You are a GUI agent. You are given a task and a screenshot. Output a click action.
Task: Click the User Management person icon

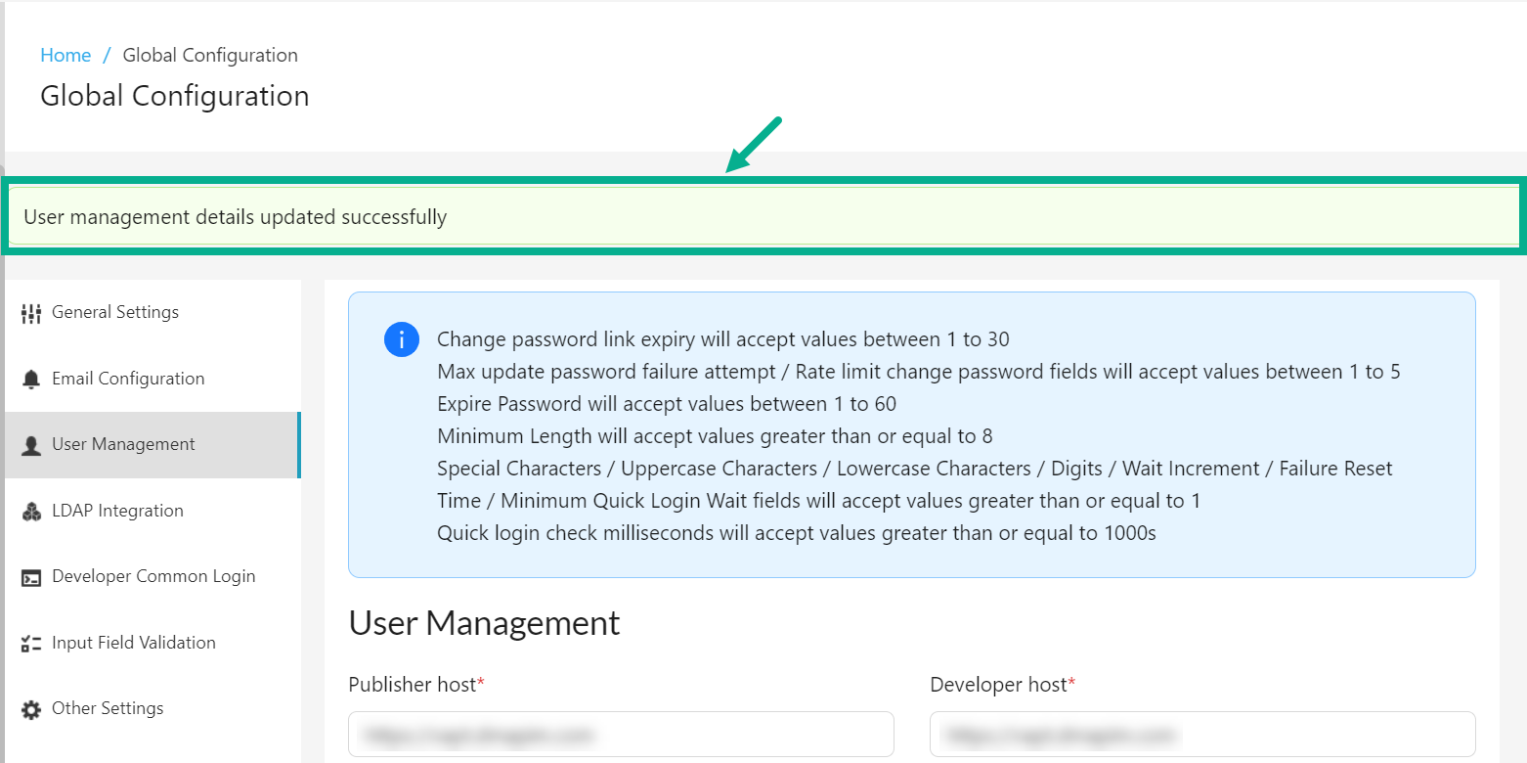coord(30,444)
